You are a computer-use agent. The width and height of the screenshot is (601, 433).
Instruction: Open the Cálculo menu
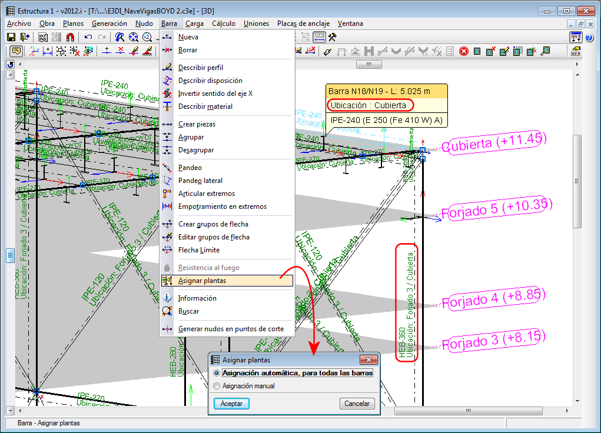(224, 24)
